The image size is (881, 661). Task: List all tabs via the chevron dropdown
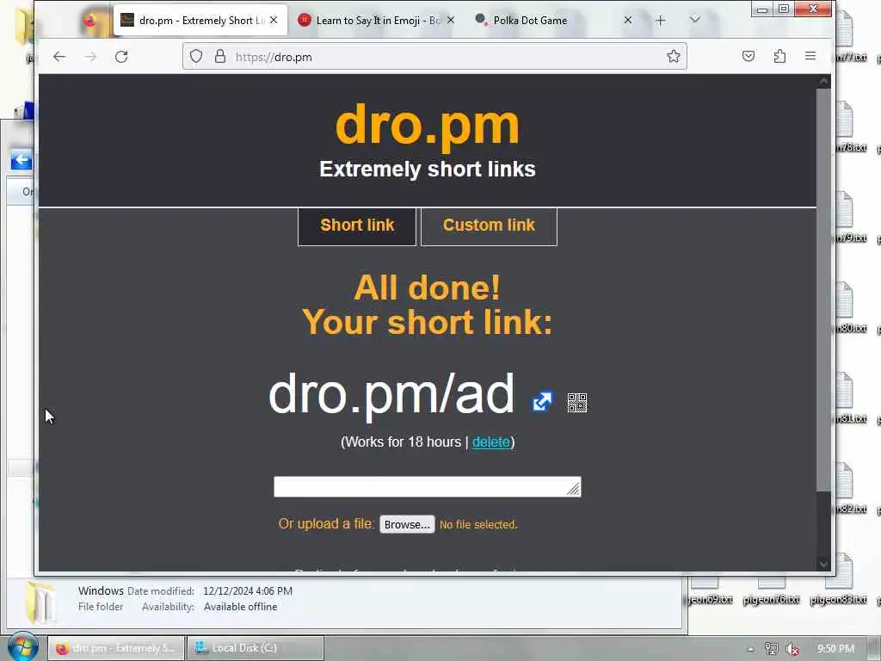(x=695, y=20)
